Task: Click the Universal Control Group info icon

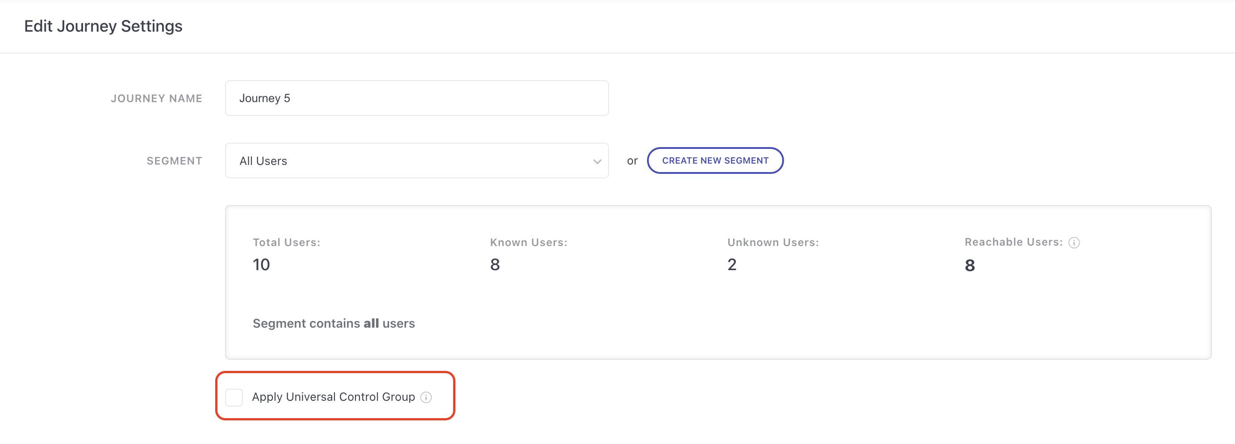Action: click(426, 397)
